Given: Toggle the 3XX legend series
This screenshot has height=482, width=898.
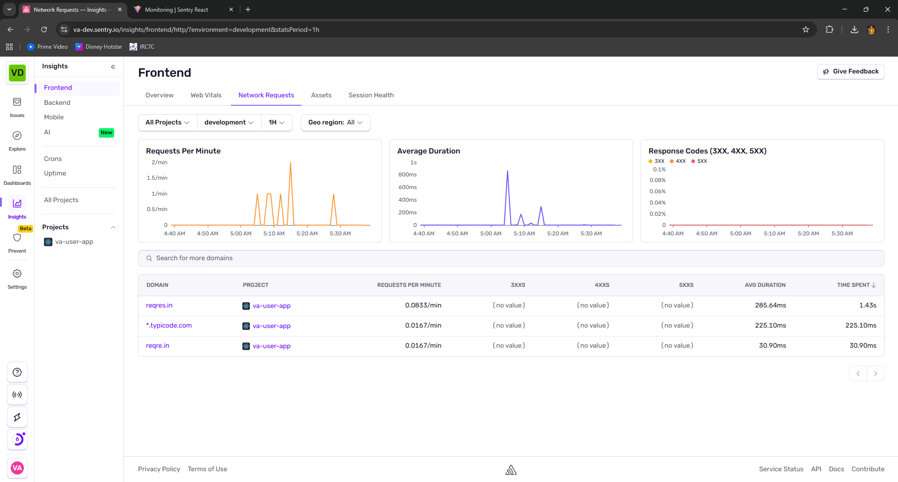Looking at the screenshot, I should coord(657,161).
